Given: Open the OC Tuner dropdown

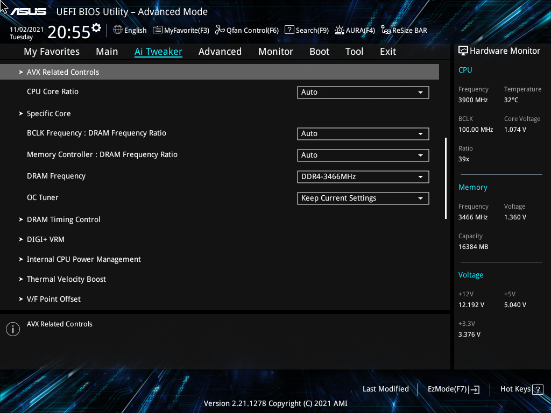Looking at the screenshot, I should [x=363, y=198].
